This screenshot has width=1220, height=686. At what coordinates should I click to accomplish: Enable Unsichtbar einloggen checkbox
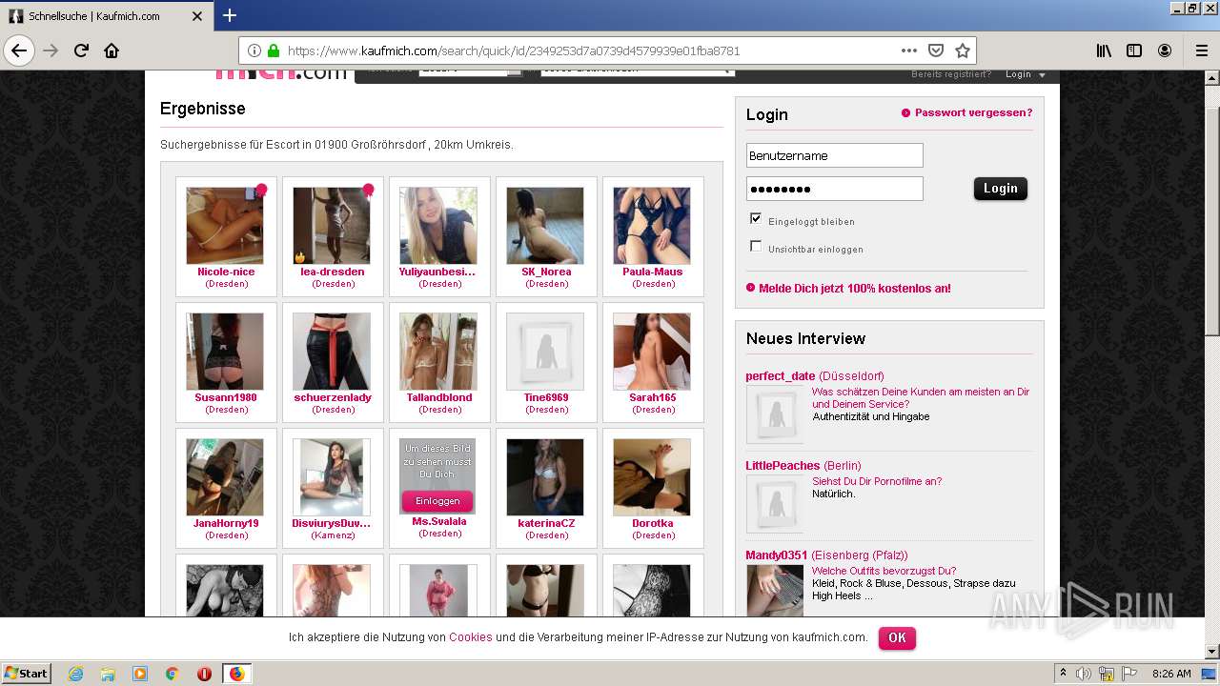click(756, 246)
